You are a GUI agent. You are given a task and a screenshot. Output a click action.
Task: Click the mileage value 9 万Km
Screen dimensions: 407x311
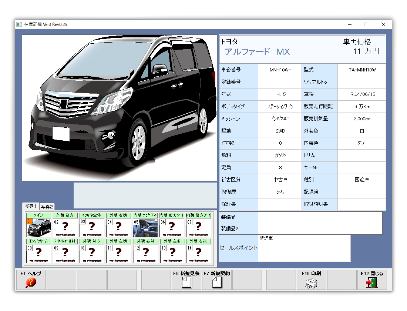pos(362,107)
